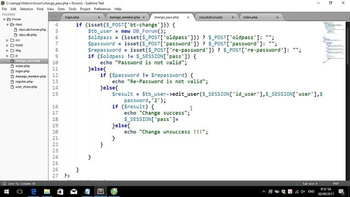Switch to the manage_member.php tab
This screenshot has width=350, height=197.
[x=125, y=17]
